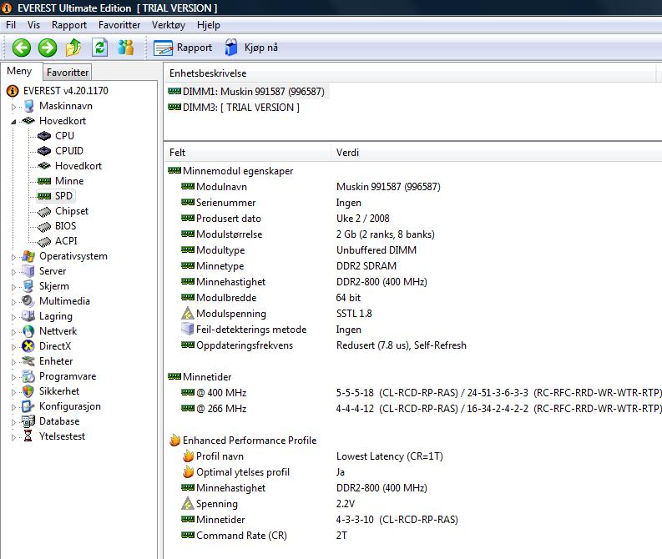Click the Enheter devices icon
The image size is (662, 559).
click(28, 361)
